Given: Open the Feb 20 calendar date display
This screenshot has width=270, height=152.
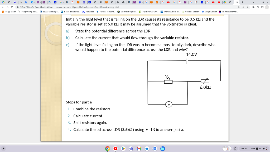Looking at the screenshot, I should coord(244,149).
